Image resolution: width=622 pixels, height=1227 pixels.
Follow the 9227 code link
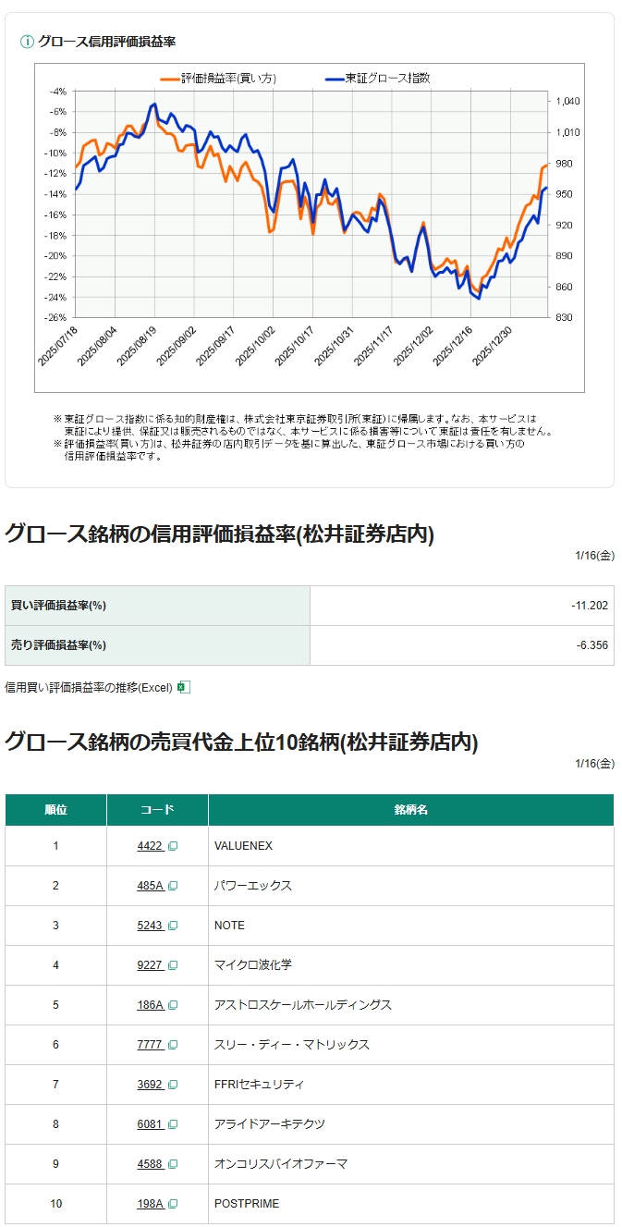tap(150, 965)
